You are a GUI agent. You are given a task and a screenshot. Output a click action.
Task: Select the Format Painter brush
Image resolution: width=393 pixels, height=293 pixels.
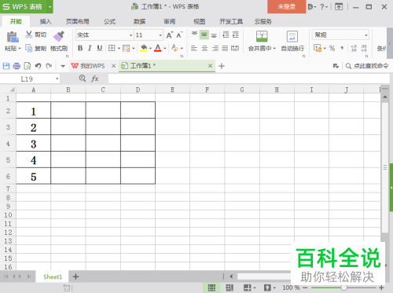(x=59, y=36)
